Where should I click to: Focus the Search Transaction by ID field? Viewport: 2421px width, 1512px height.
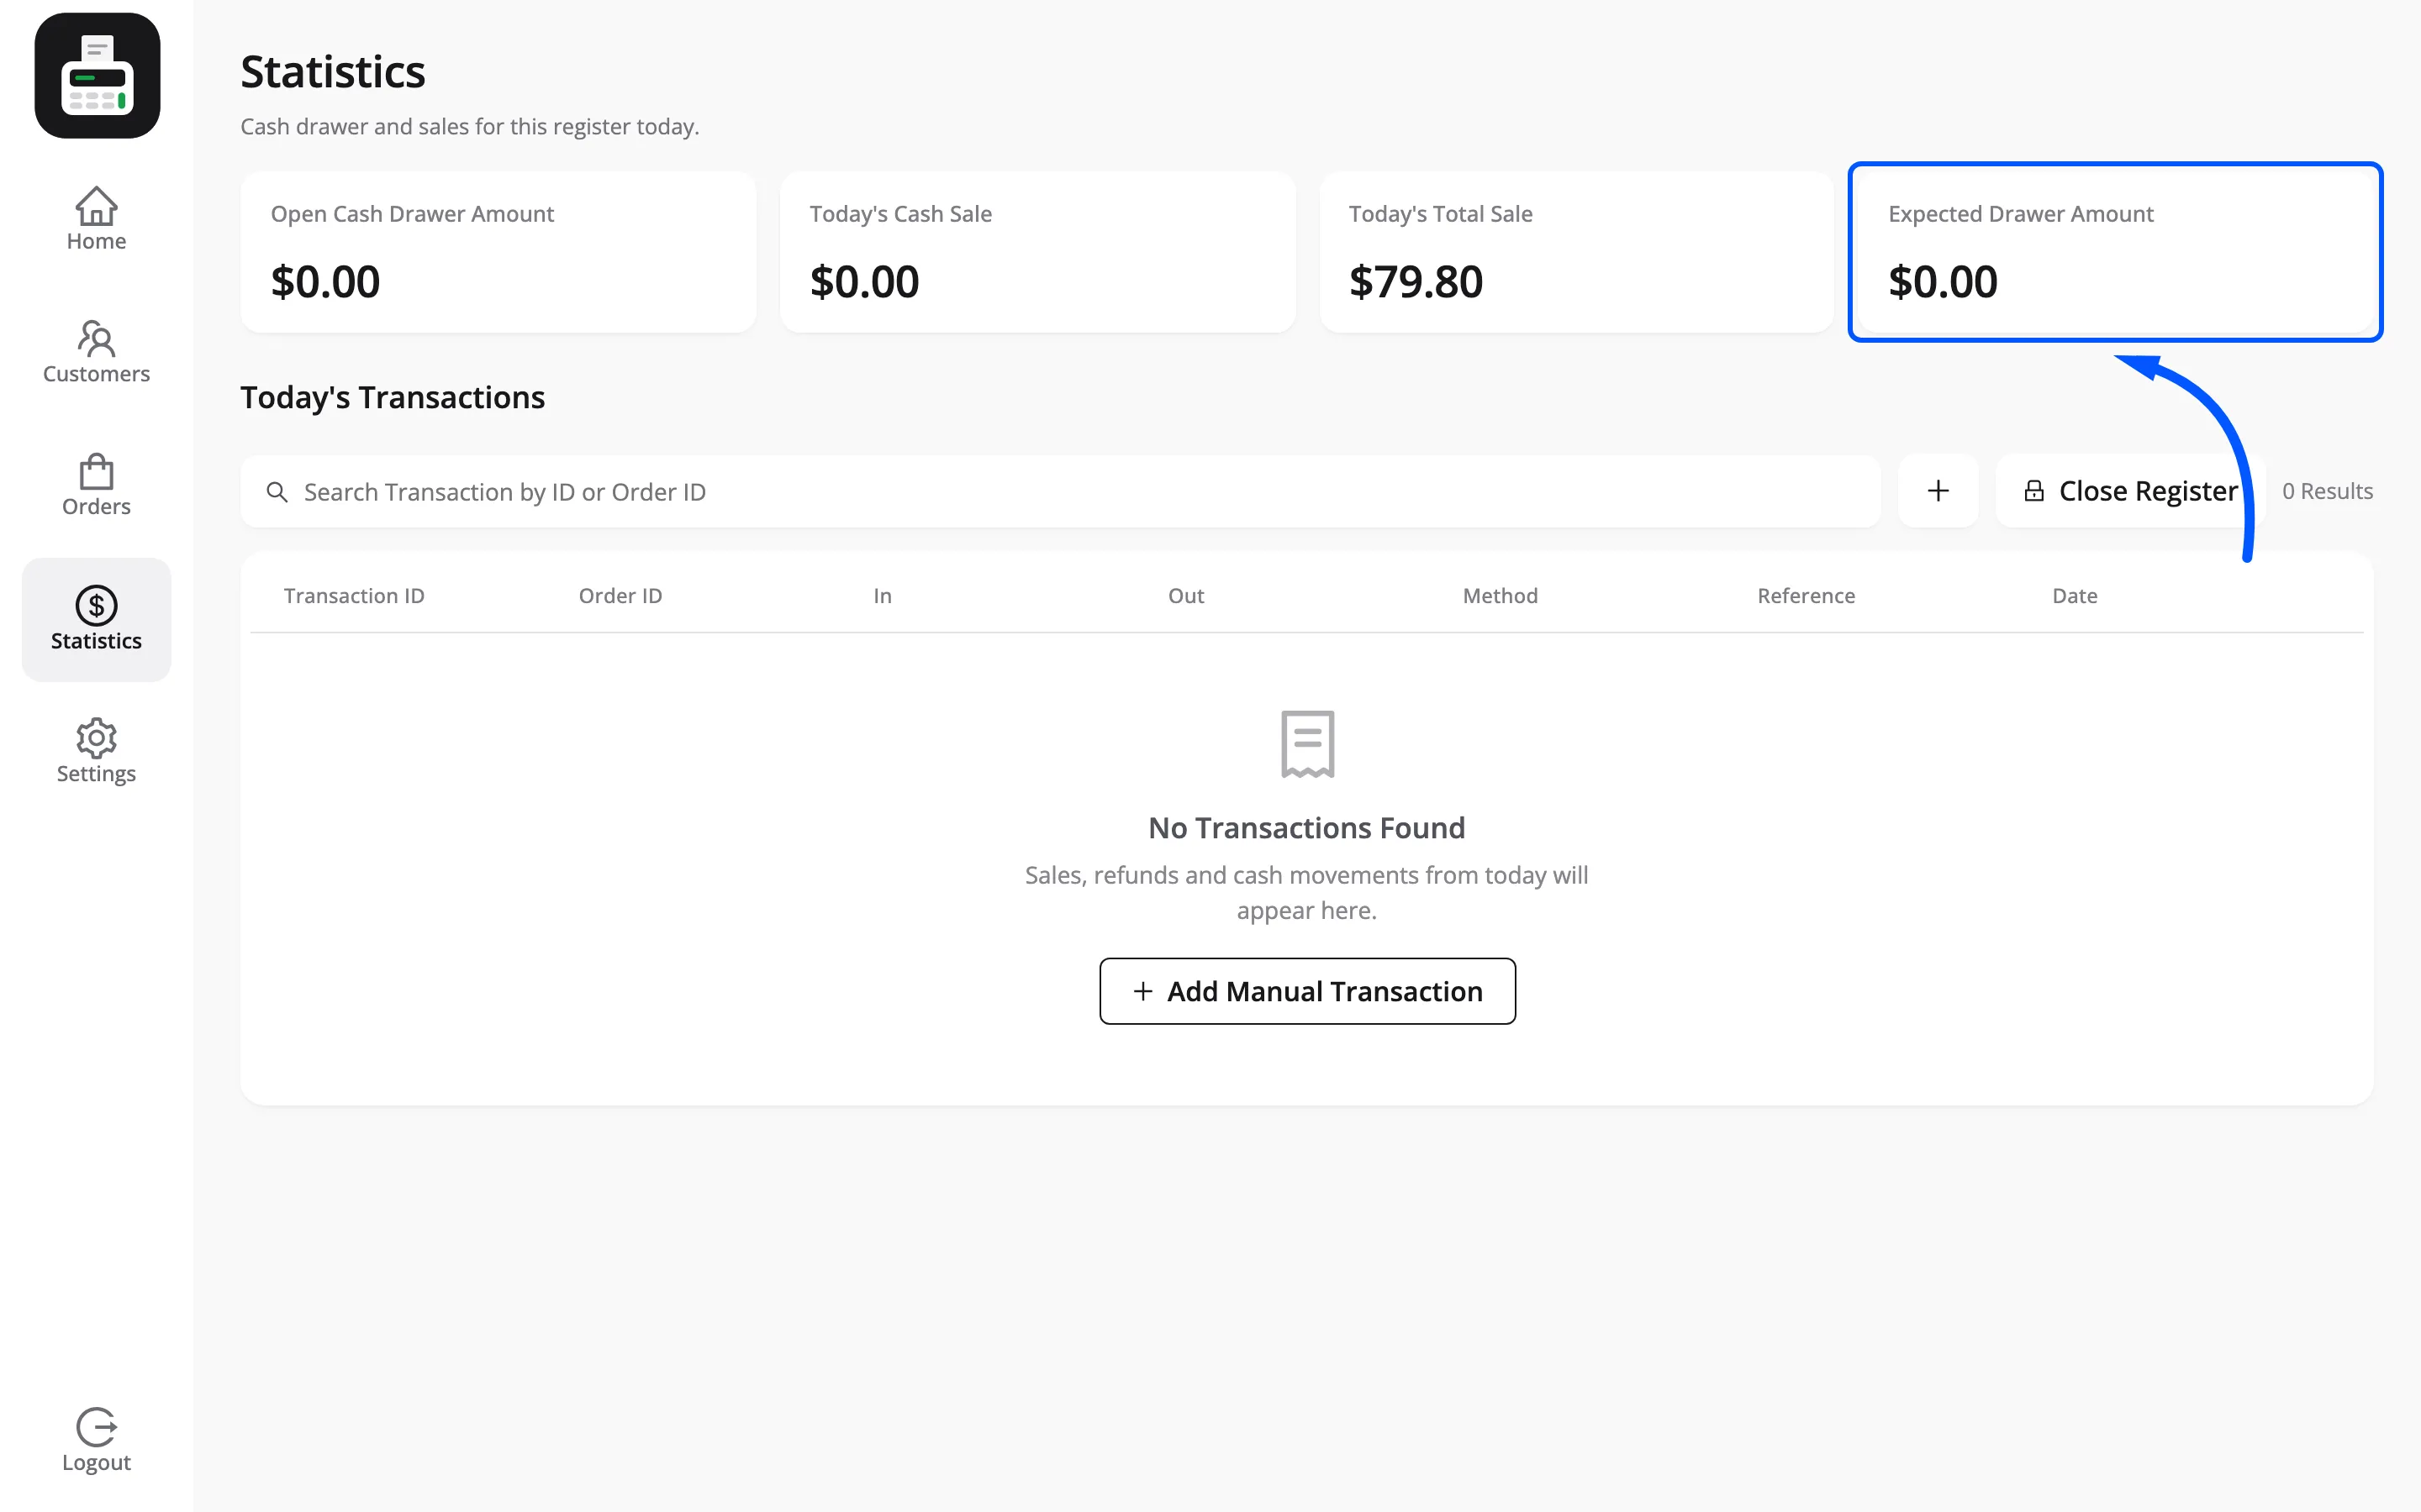click(1060, 492)
